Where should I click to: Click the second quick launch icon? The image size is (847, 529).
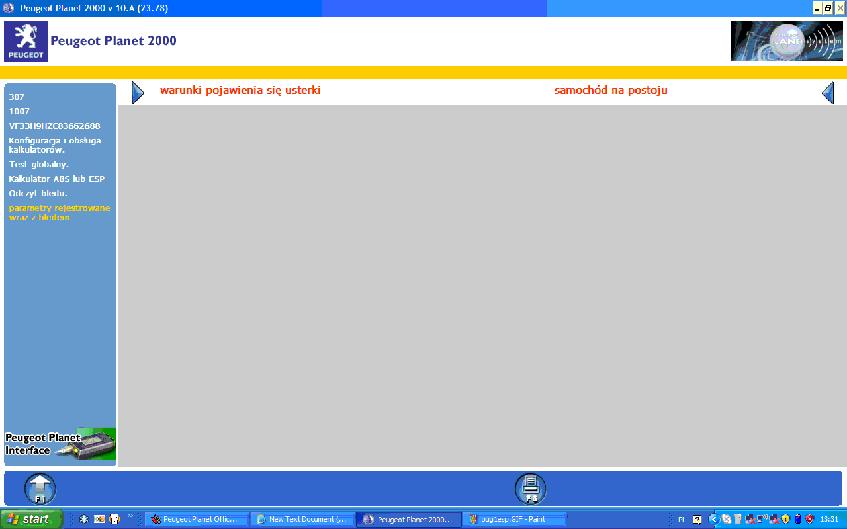point(99,519)
